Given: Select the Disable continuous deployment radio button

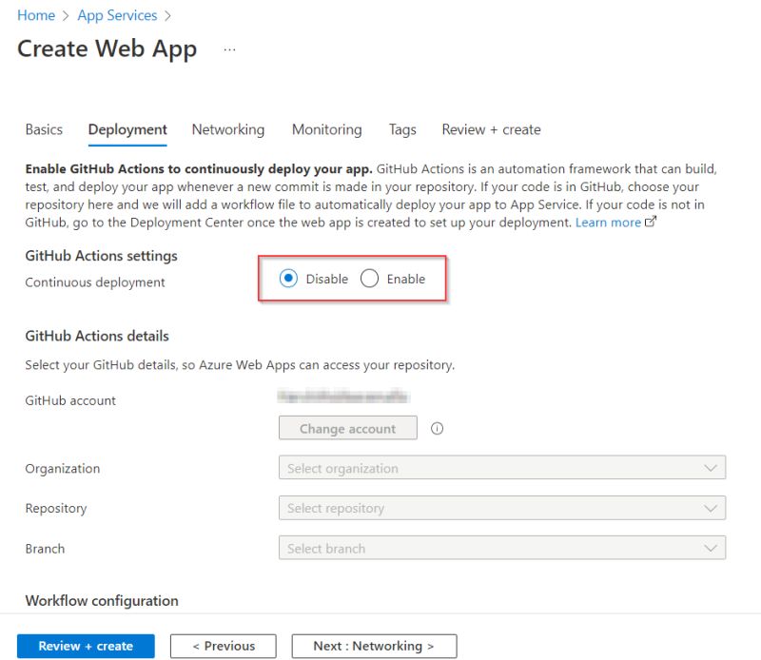Looking at the screenshot, I should click(290, 279).
